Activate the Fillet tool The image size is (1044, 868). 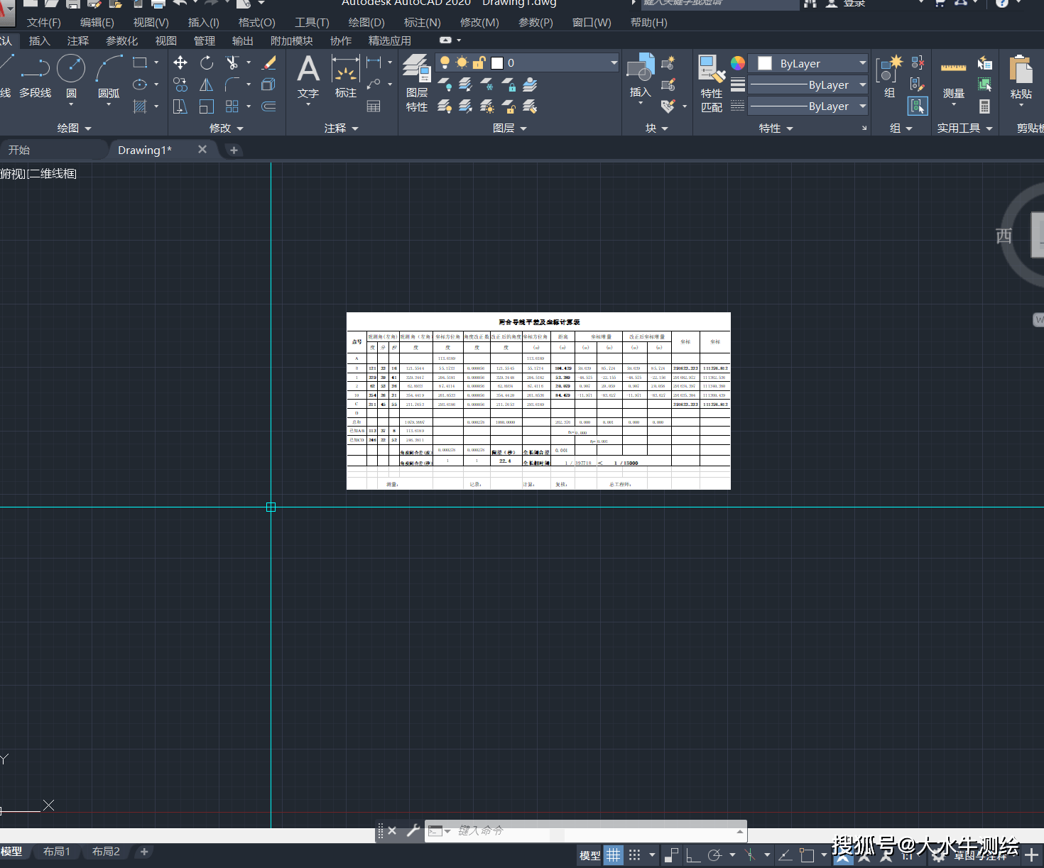pos(232,84)
